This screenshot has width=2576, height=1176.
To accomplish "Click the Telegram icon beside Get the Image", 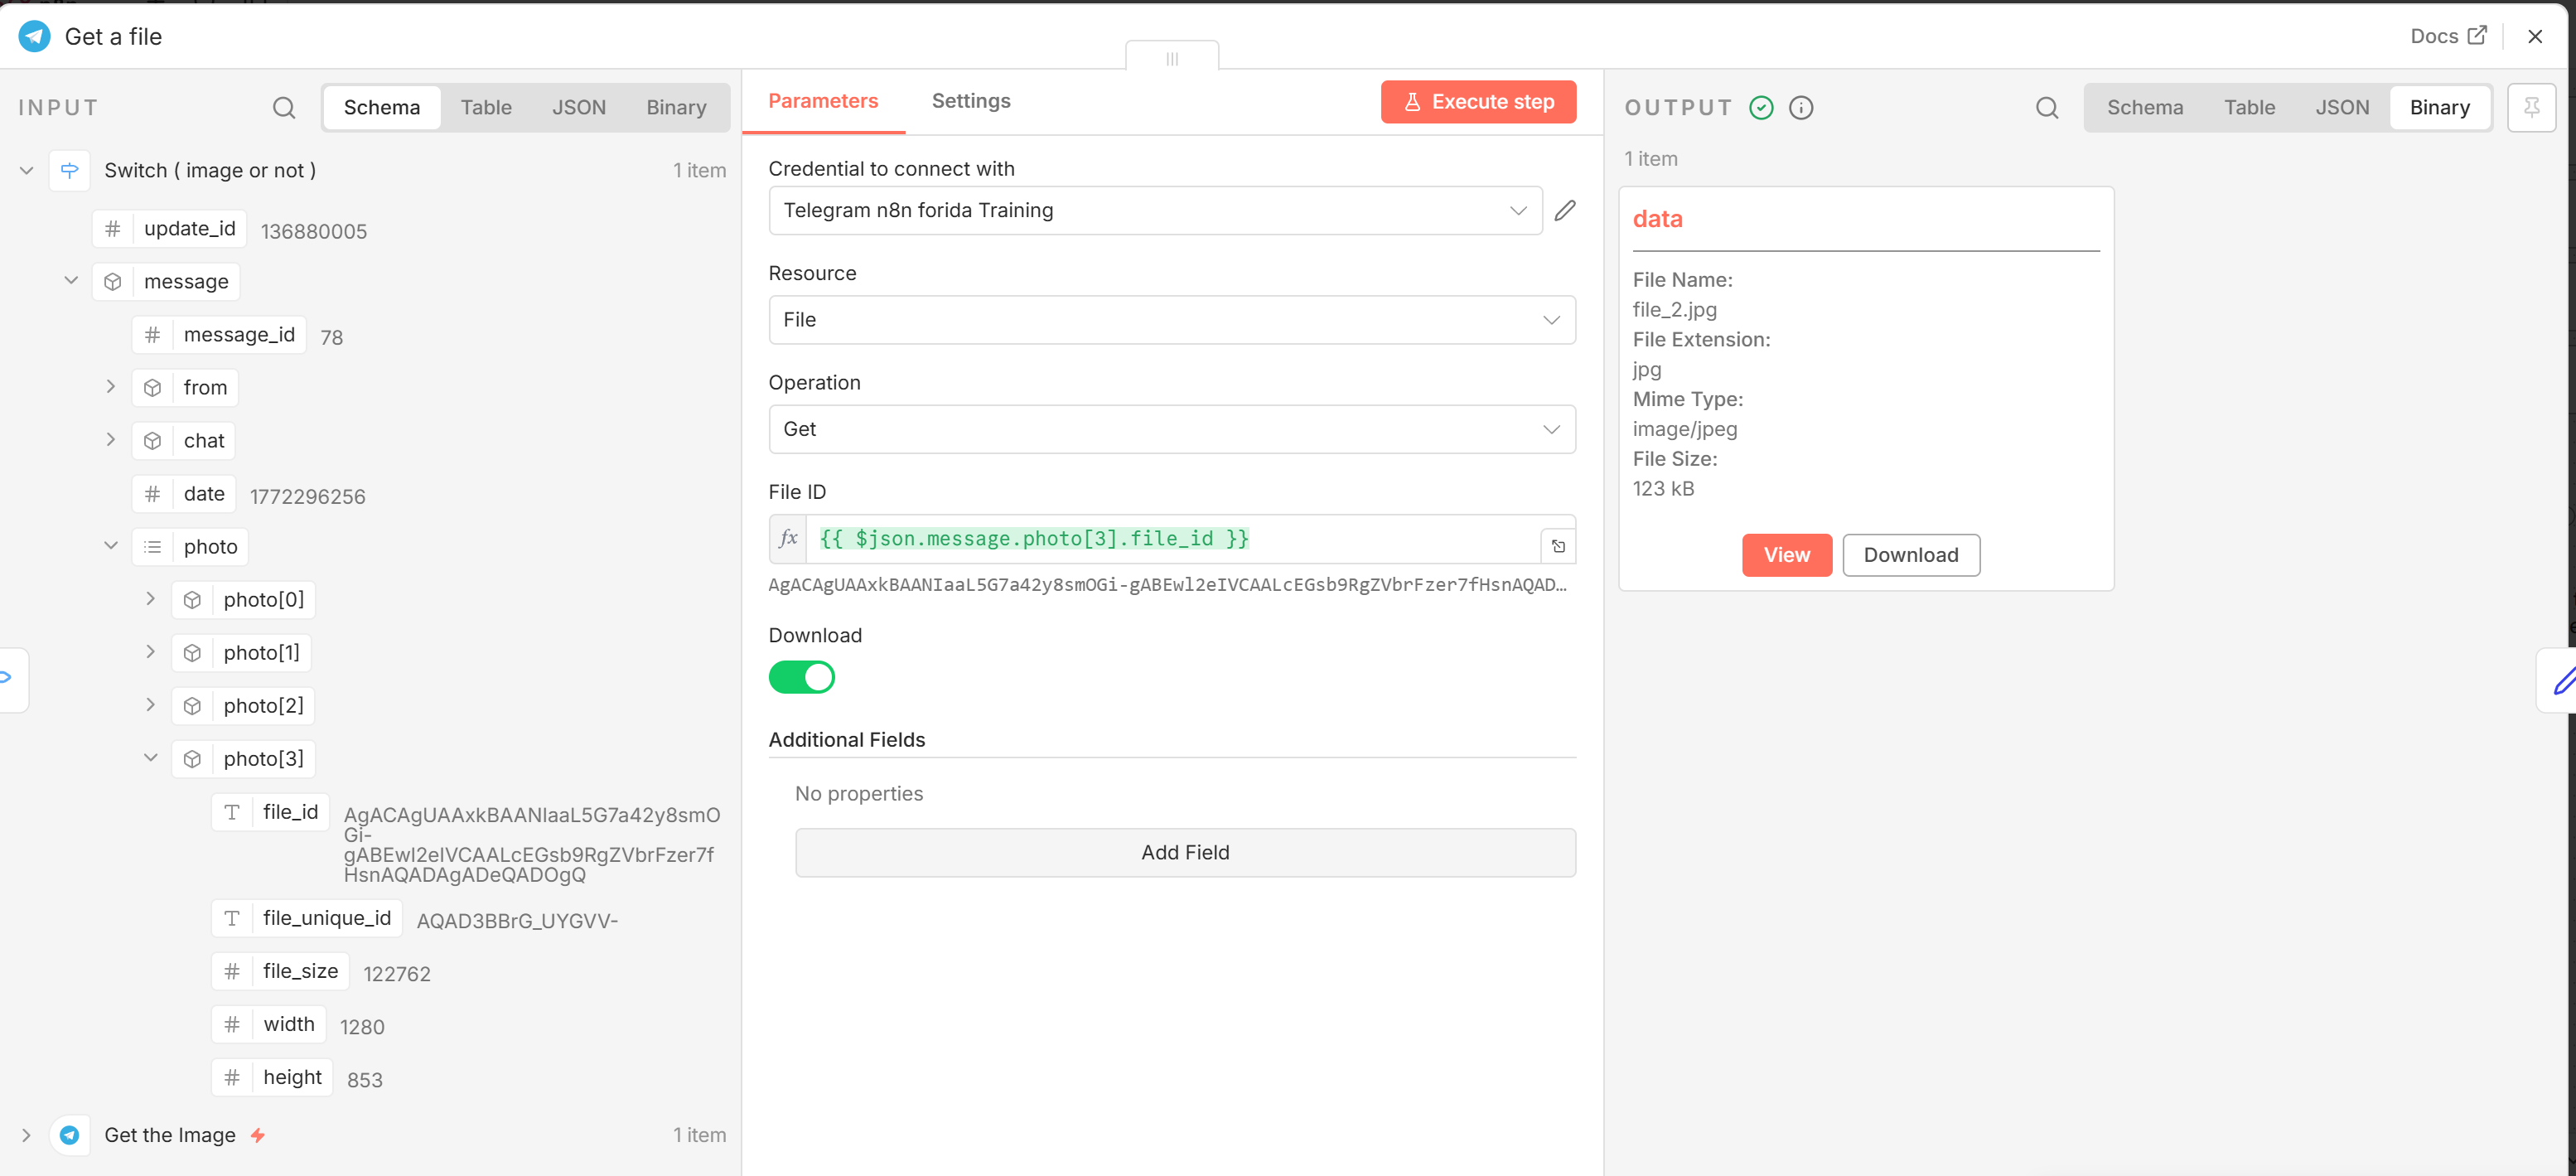I will (69, 1134).
